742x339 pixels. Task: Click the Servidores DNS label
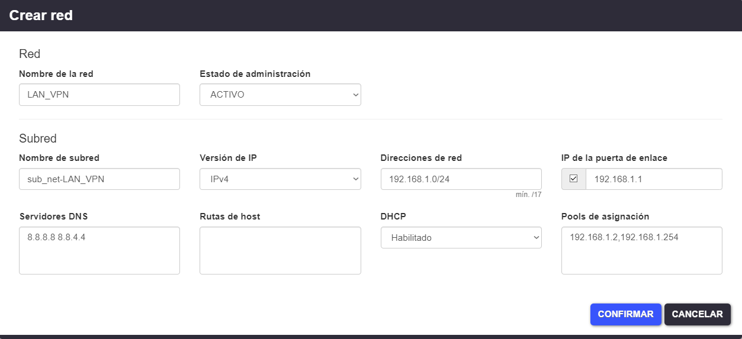(x=53, y=217)
